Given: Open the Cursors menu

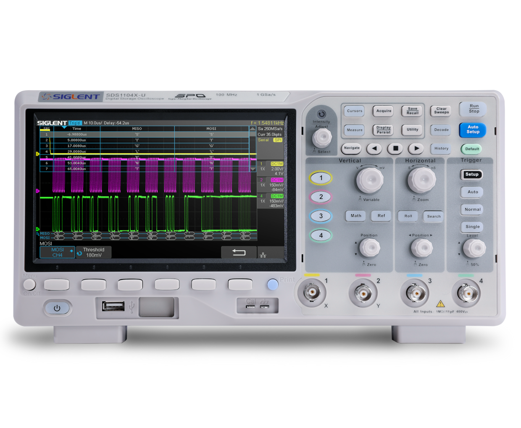Looking at the screenshot, I should [x=355, y=111].
